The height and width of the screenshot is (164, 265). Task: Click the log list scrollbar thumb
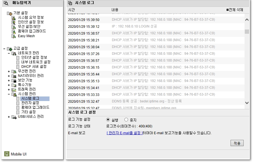pyautogui.click(x=247, y=32)
